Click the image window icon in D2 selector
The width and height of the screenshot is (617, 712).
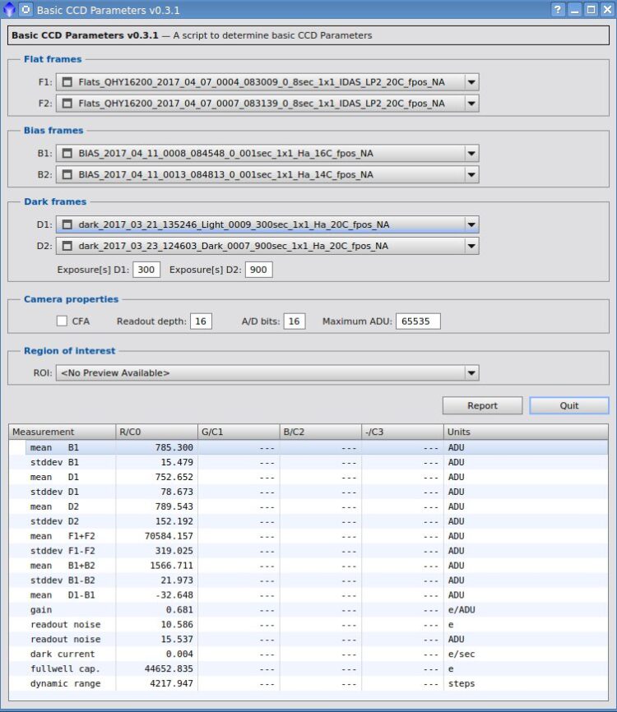click(x=67, y=246)
